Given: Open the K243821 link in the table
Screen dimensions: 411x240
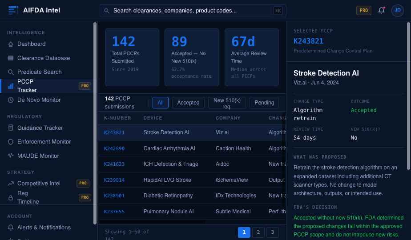Looking at the screenshot, I should pos(114,132).
